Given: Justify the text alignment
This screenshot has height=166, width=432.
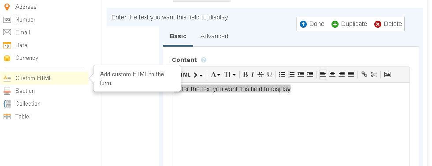Looking at the screenshot, I should point(351,74).
